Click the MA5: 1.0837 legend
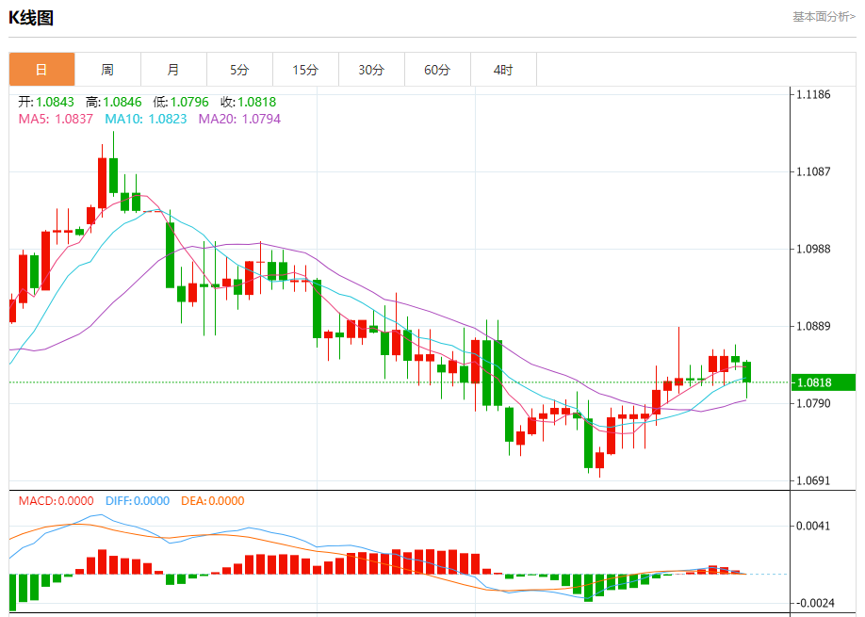This screenshot has height=617, width=865. click(x=56, y=119)
